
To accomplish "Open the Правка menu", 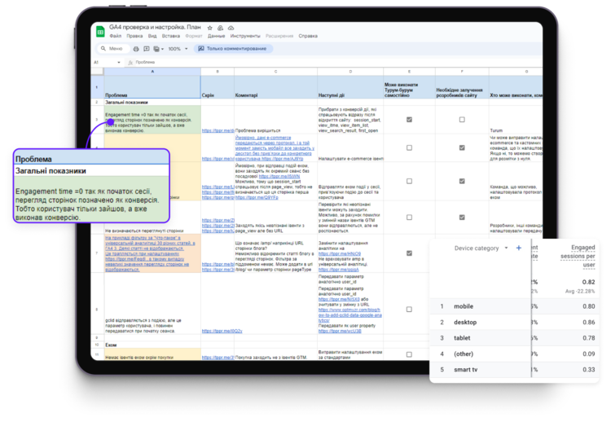I will pyautogui.click(x=134, y=36).
